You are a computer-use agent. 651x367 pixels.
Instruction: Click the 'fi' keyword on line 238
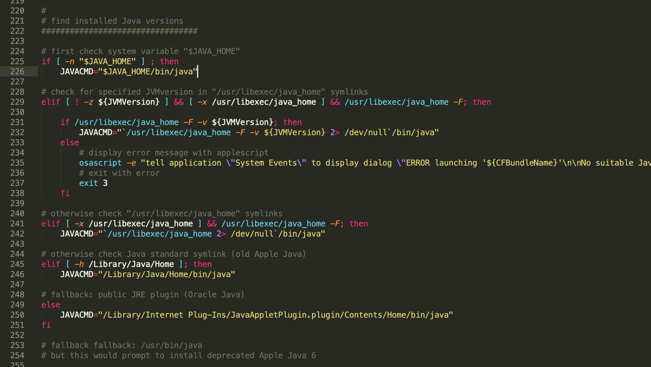tap(65, 193)
